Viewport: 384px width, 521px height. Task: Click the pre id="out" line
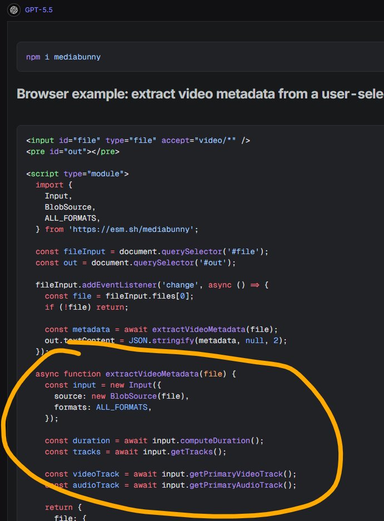pyautogui.click(x=73, y=151)
